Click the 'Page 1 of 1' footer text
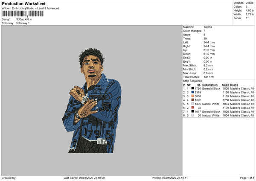Screen dimensions: 256x181 point(247,178)
